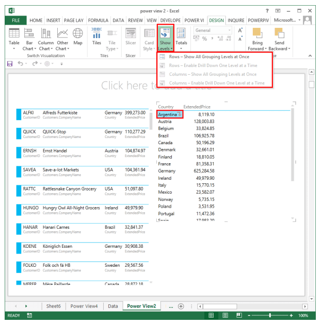The height and width of the screenshot is (325, 322).
Task: Open the Sheet6 sheet tab
Action: pyautogui.click(x=53, y=306)
